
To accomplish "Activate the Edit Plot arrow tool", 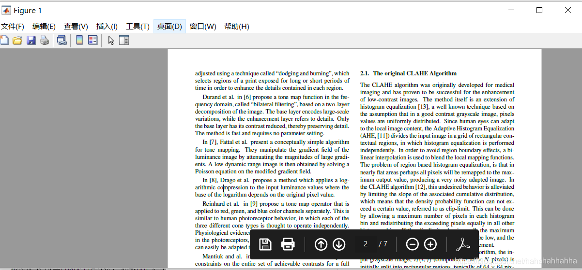I will (111, 41).
